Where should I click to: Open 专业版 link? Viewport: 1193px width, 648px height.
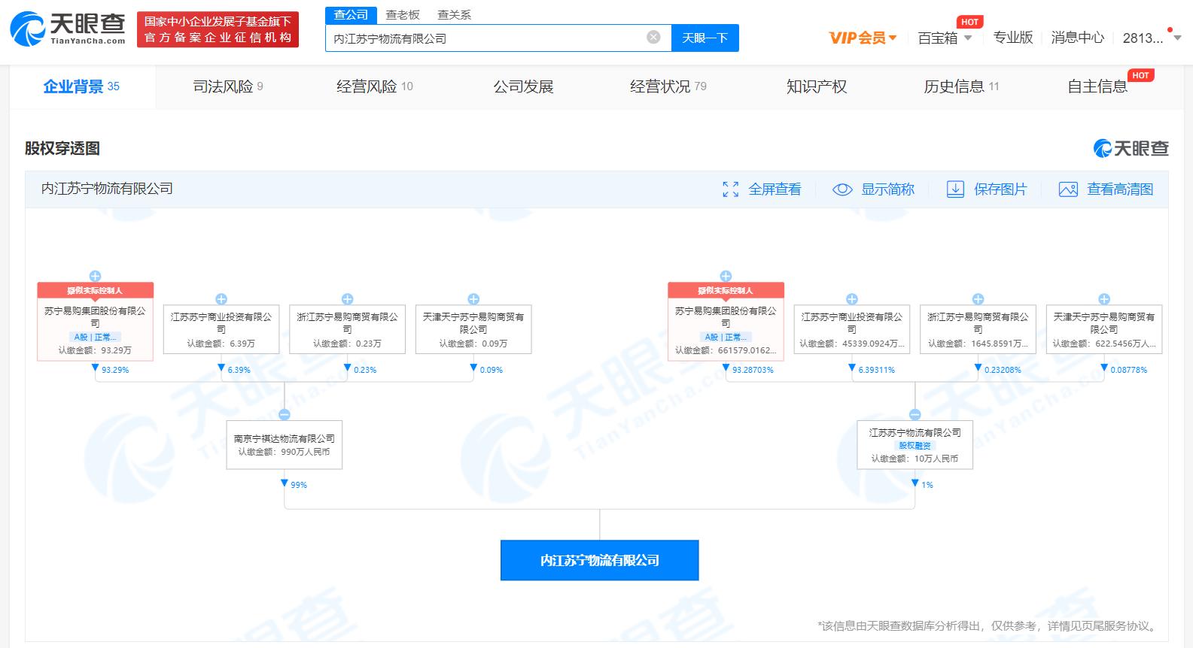[1012, 38]
